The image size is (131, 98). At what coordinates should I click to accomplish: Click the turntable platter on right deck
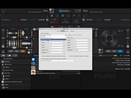(109, 38)
